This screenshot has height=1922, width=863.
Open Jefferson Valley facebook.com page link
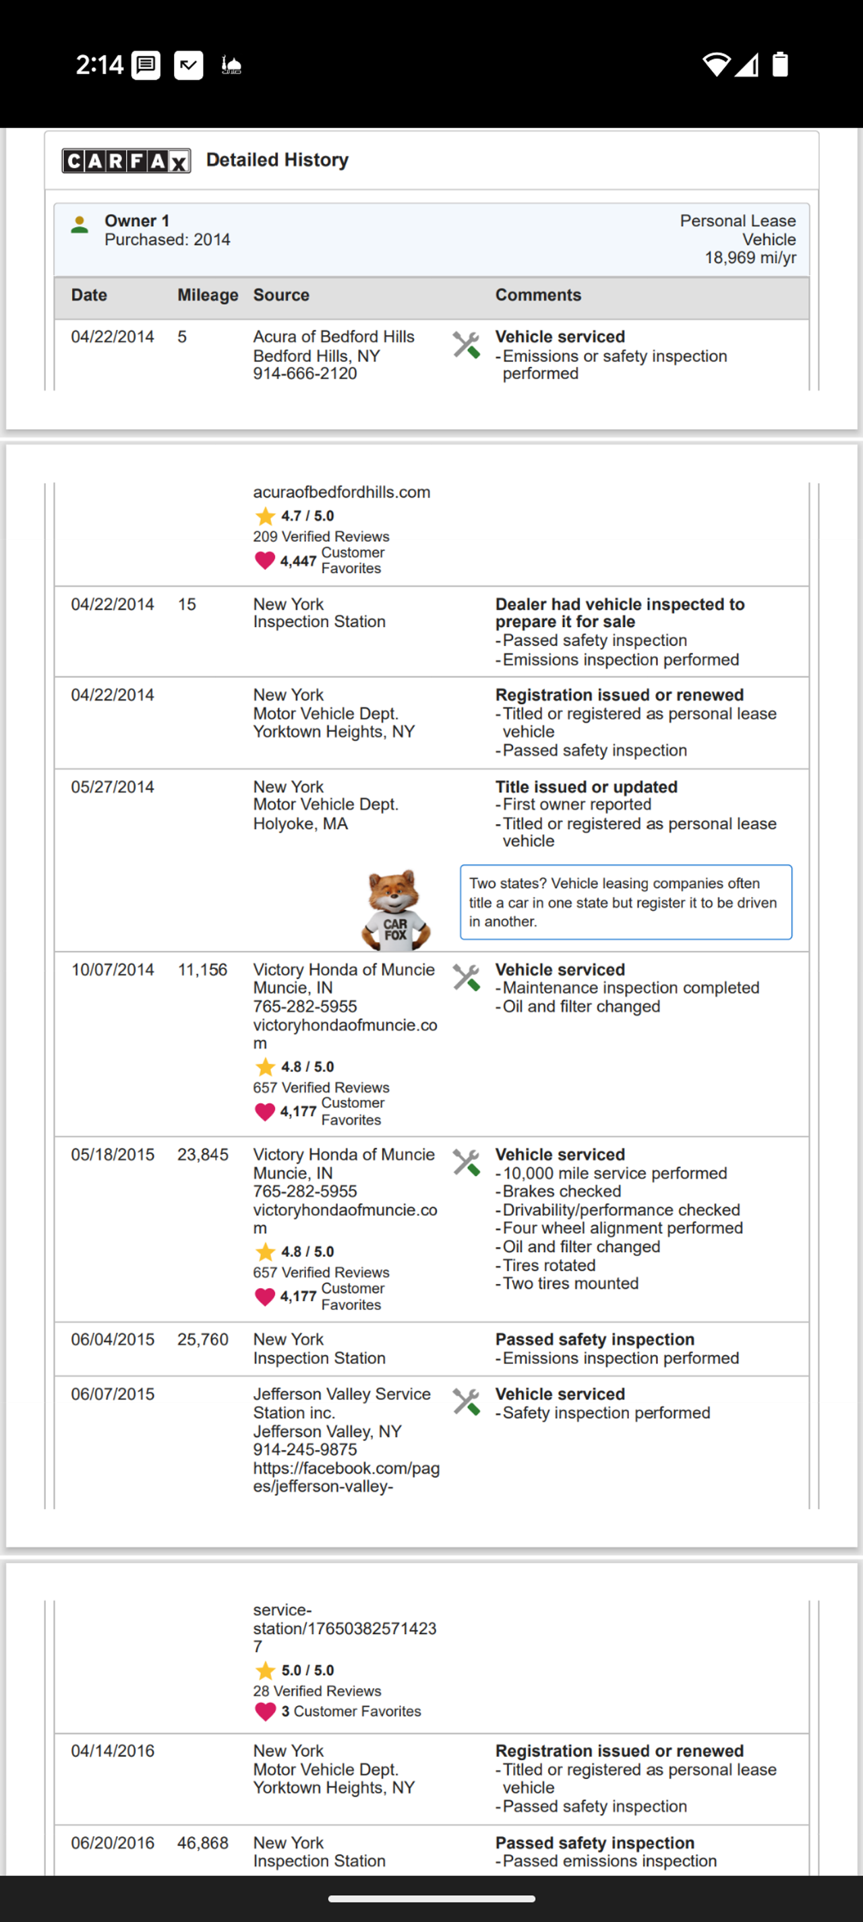[x=346, y=1478]
